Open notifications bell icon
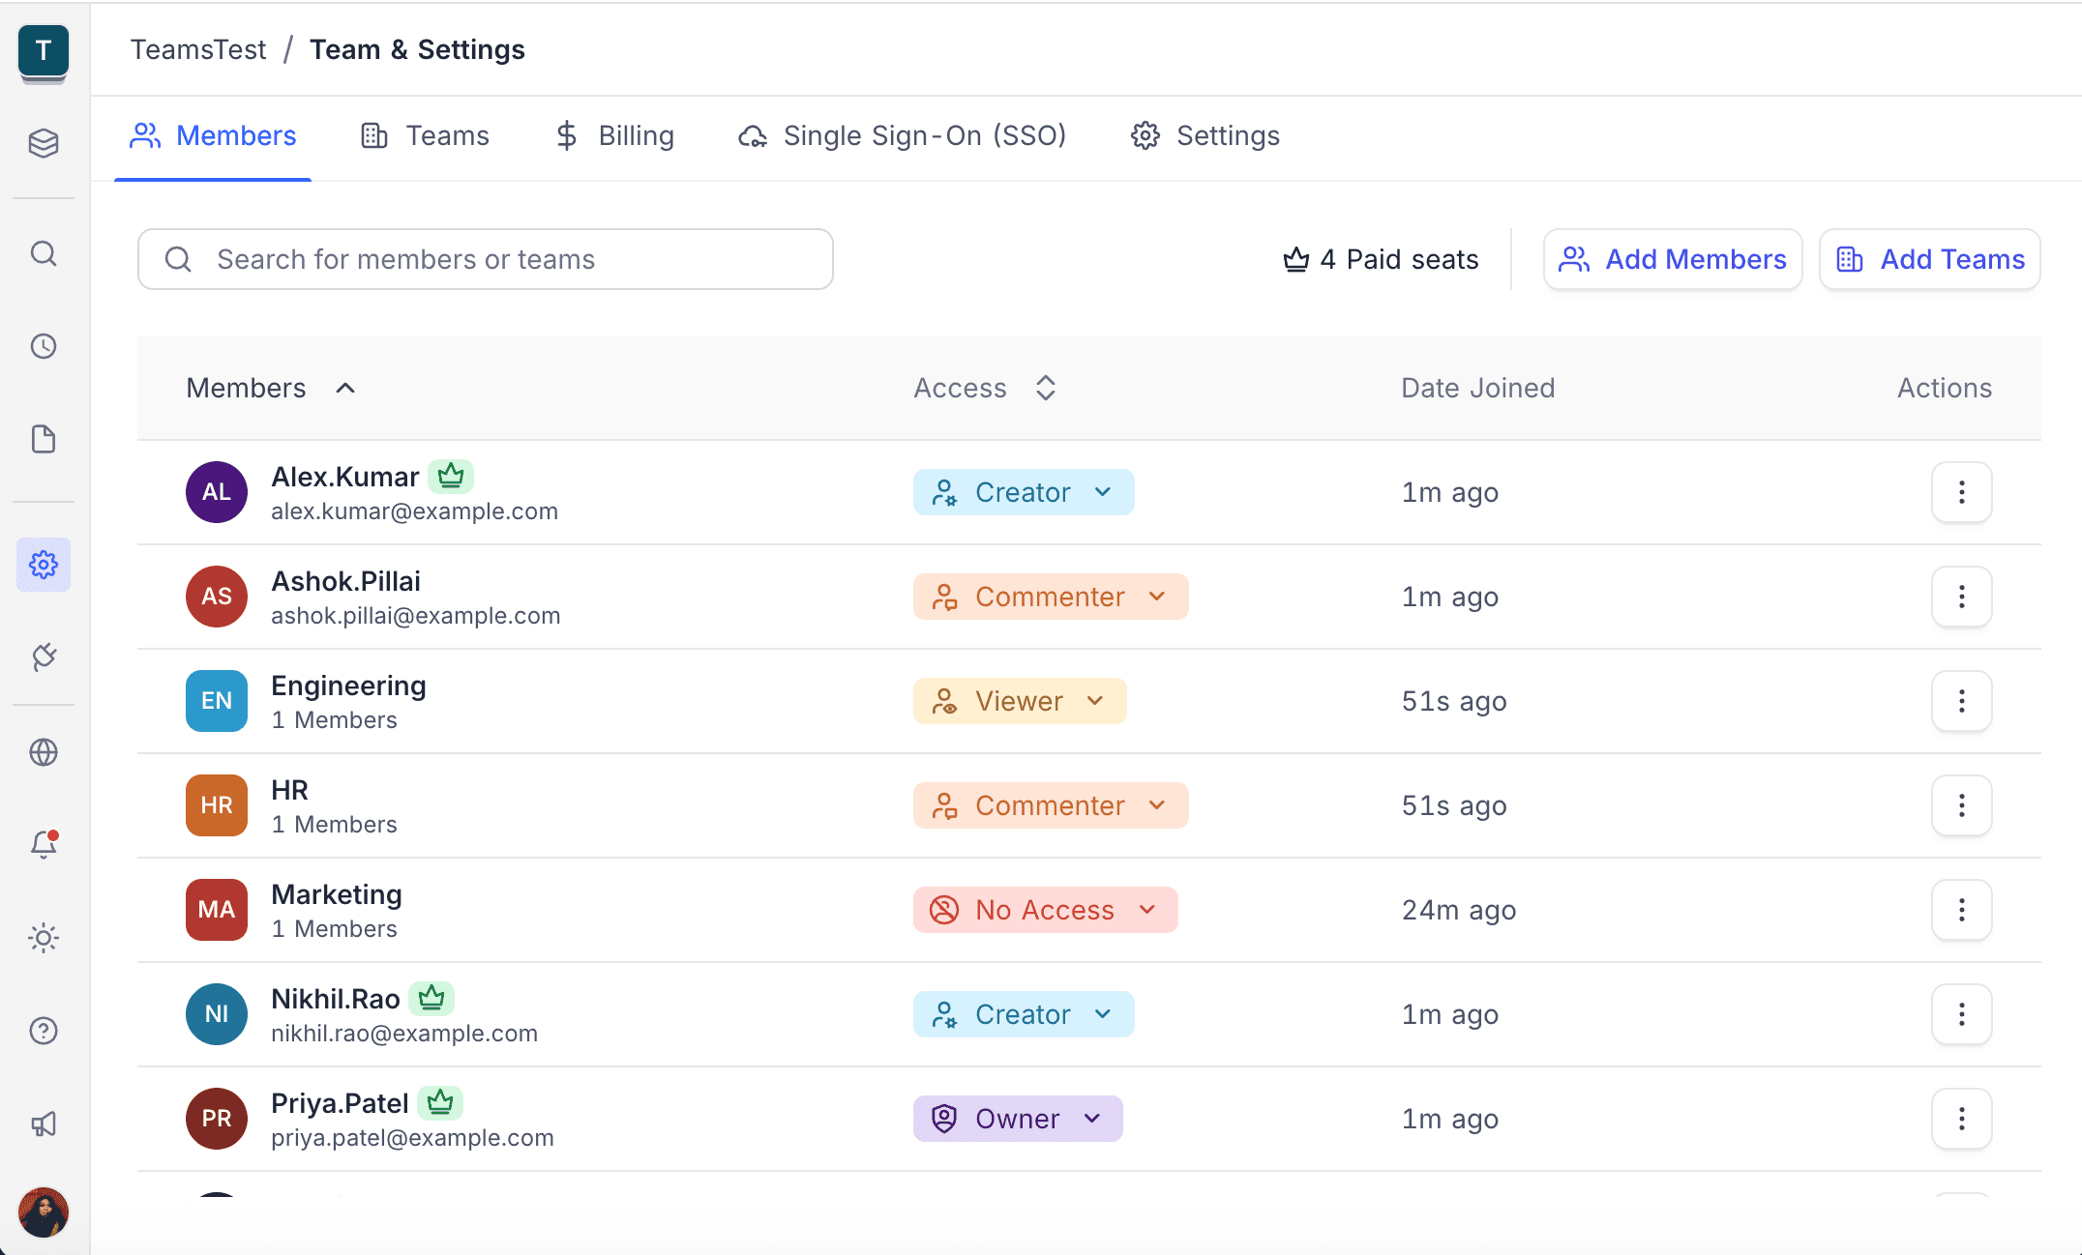This screenshot has height=1255, width=2082. (44, 844)
